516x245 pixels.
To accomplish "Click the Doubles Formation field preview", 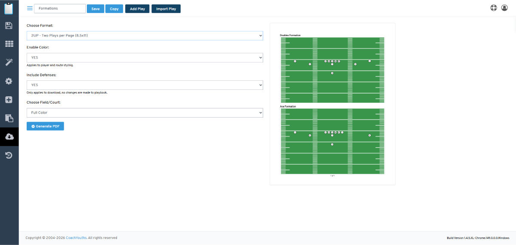I will (x=332, y=70).
